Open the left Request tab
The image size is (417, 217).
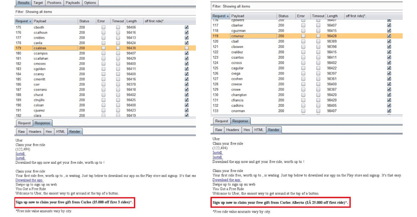point(24,123)
